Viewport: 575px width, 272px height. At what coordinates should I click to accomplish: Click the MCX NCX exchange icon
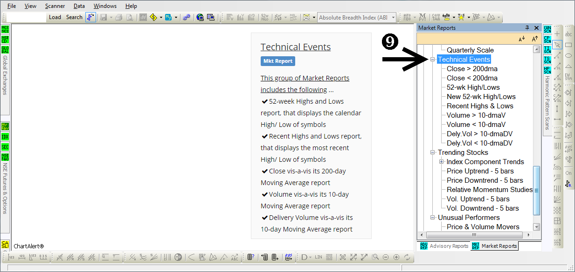pos(5,29)
